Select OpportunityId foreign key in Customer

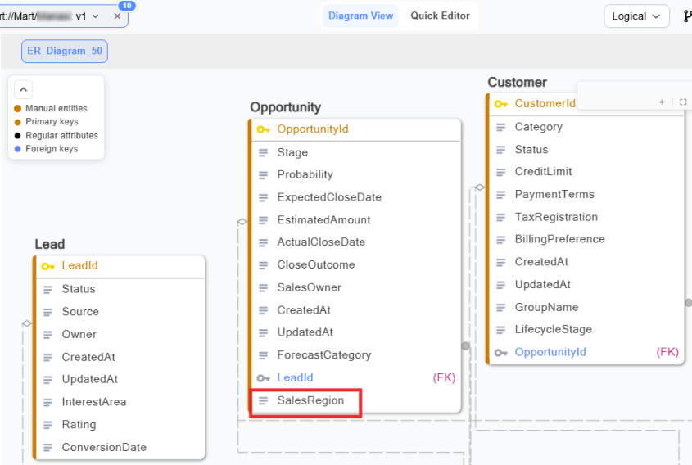click(x=550, y=352)
